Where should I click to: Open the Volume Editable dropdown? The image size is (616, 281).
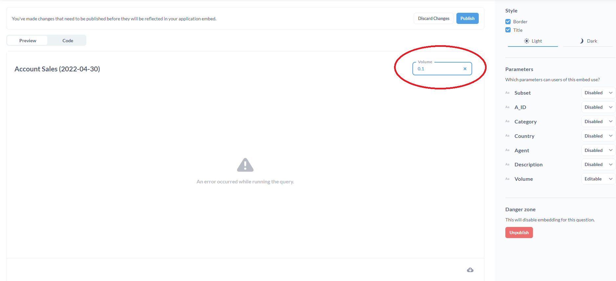(x=598, y=179)
